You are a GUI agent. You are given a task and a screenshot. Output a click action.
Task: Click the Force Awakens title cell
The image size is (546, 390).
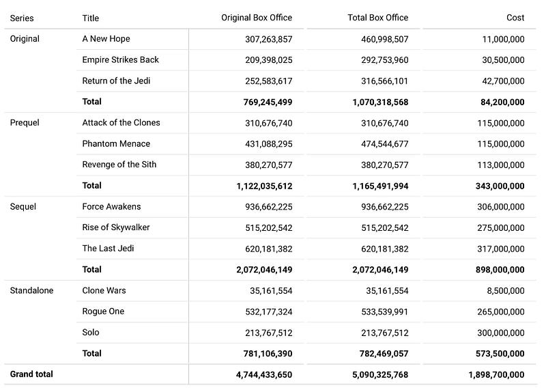coord(113,206)
